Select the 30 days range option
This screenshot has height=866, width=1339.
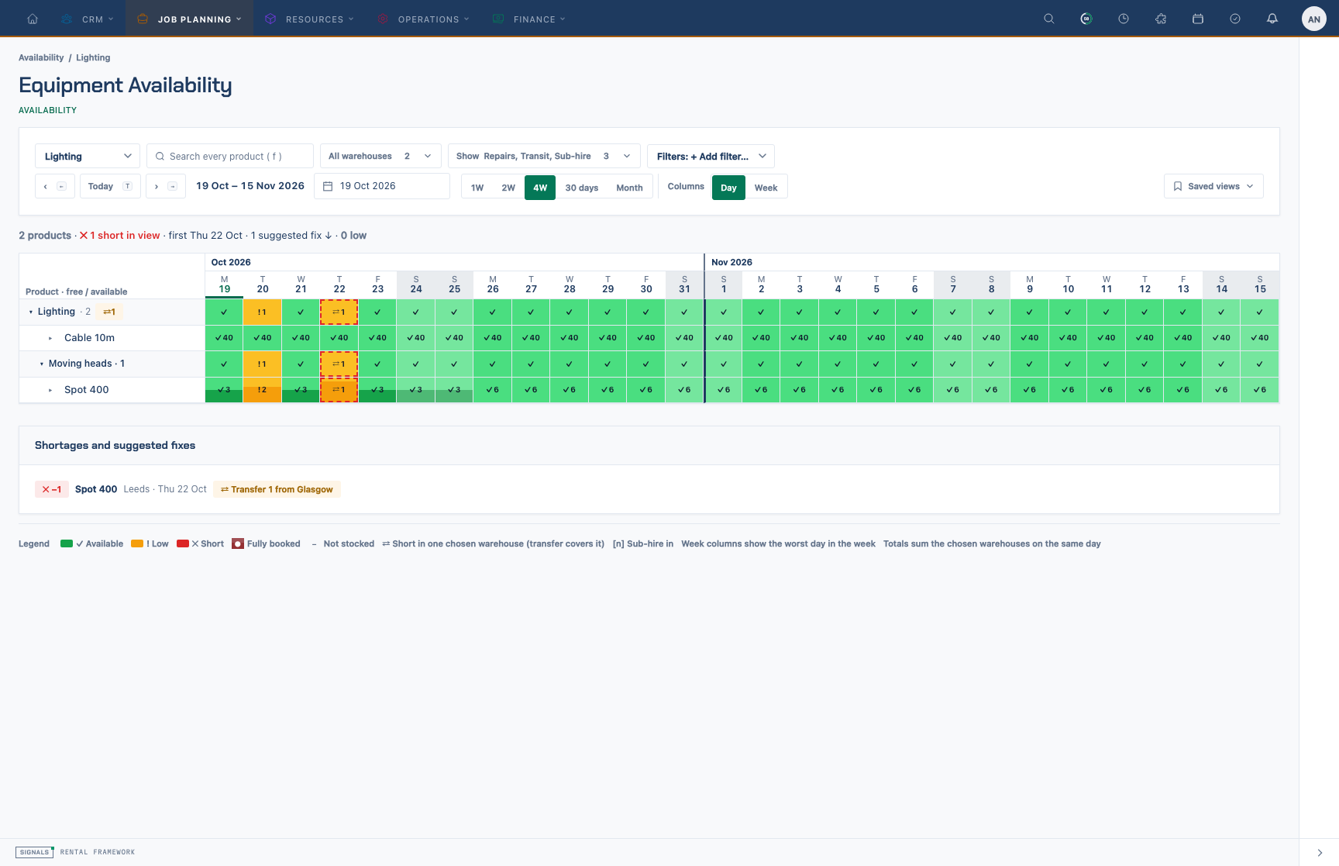click(582, 188)
